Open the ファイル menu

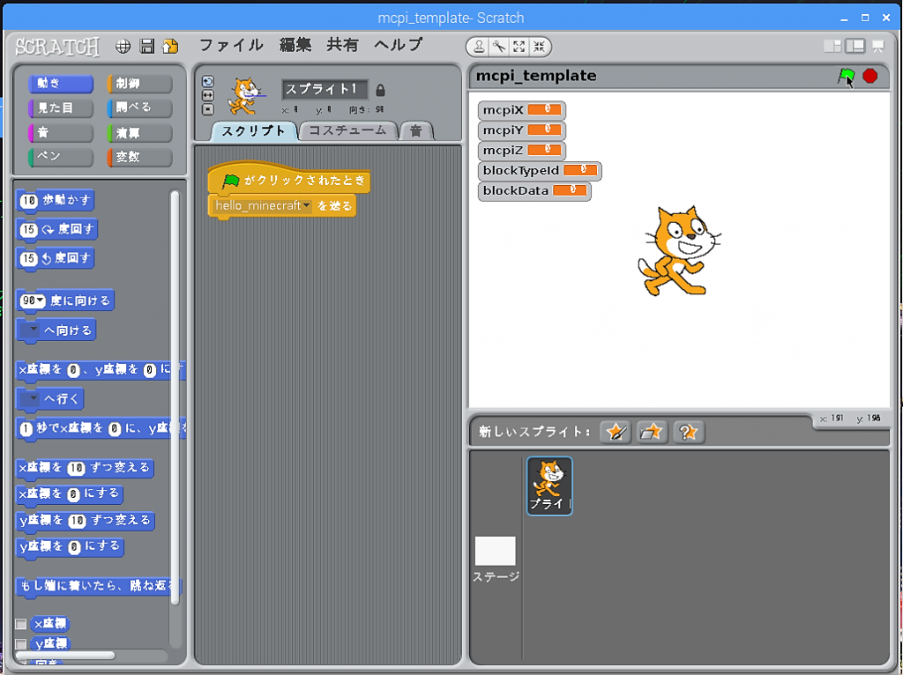tap(231, 45)
